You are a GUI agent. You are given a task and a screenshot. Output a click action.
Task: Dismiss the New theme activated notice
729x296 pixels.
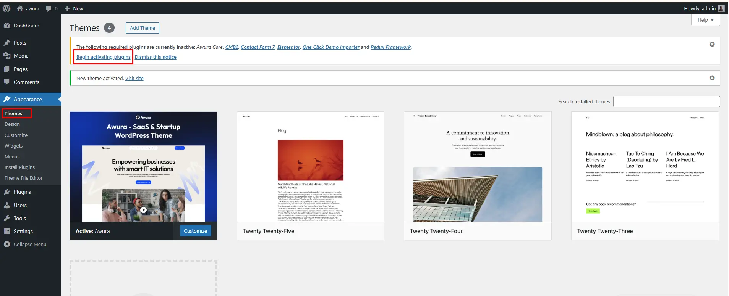click(x=712, y=78)
